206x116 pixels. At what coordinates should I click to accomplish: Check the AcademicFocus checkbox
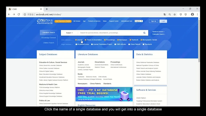pos(76,44)
